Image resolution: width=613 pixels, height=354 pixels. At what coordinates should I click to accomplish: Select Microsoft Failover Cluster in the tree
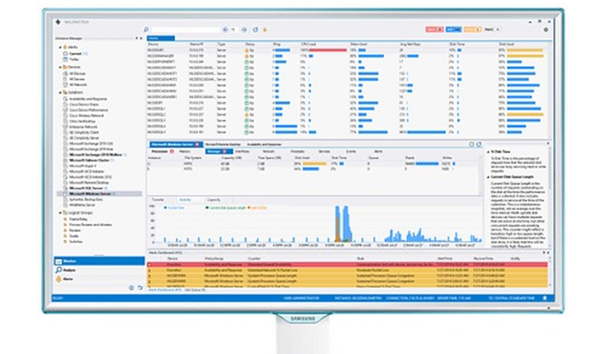[89, 160]
